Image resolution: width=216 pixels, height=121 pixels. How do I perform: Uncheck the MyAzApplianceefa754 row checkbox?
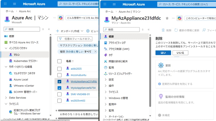pos(59,88)
